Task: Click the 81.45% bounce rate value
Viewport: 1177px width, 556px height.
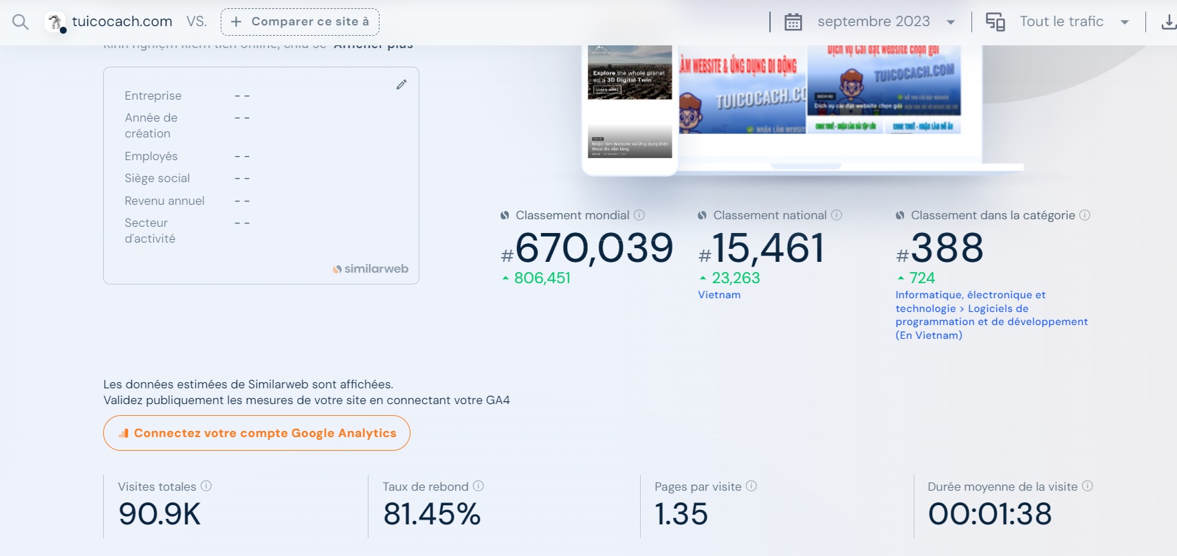Action: (432, 514)
